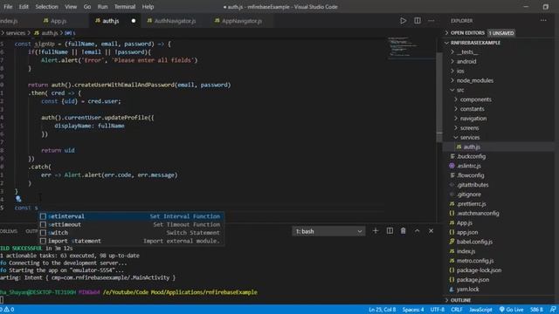Close the terminal panel
This screenshot has height=314, width=559.
click(x=431, y=231)
